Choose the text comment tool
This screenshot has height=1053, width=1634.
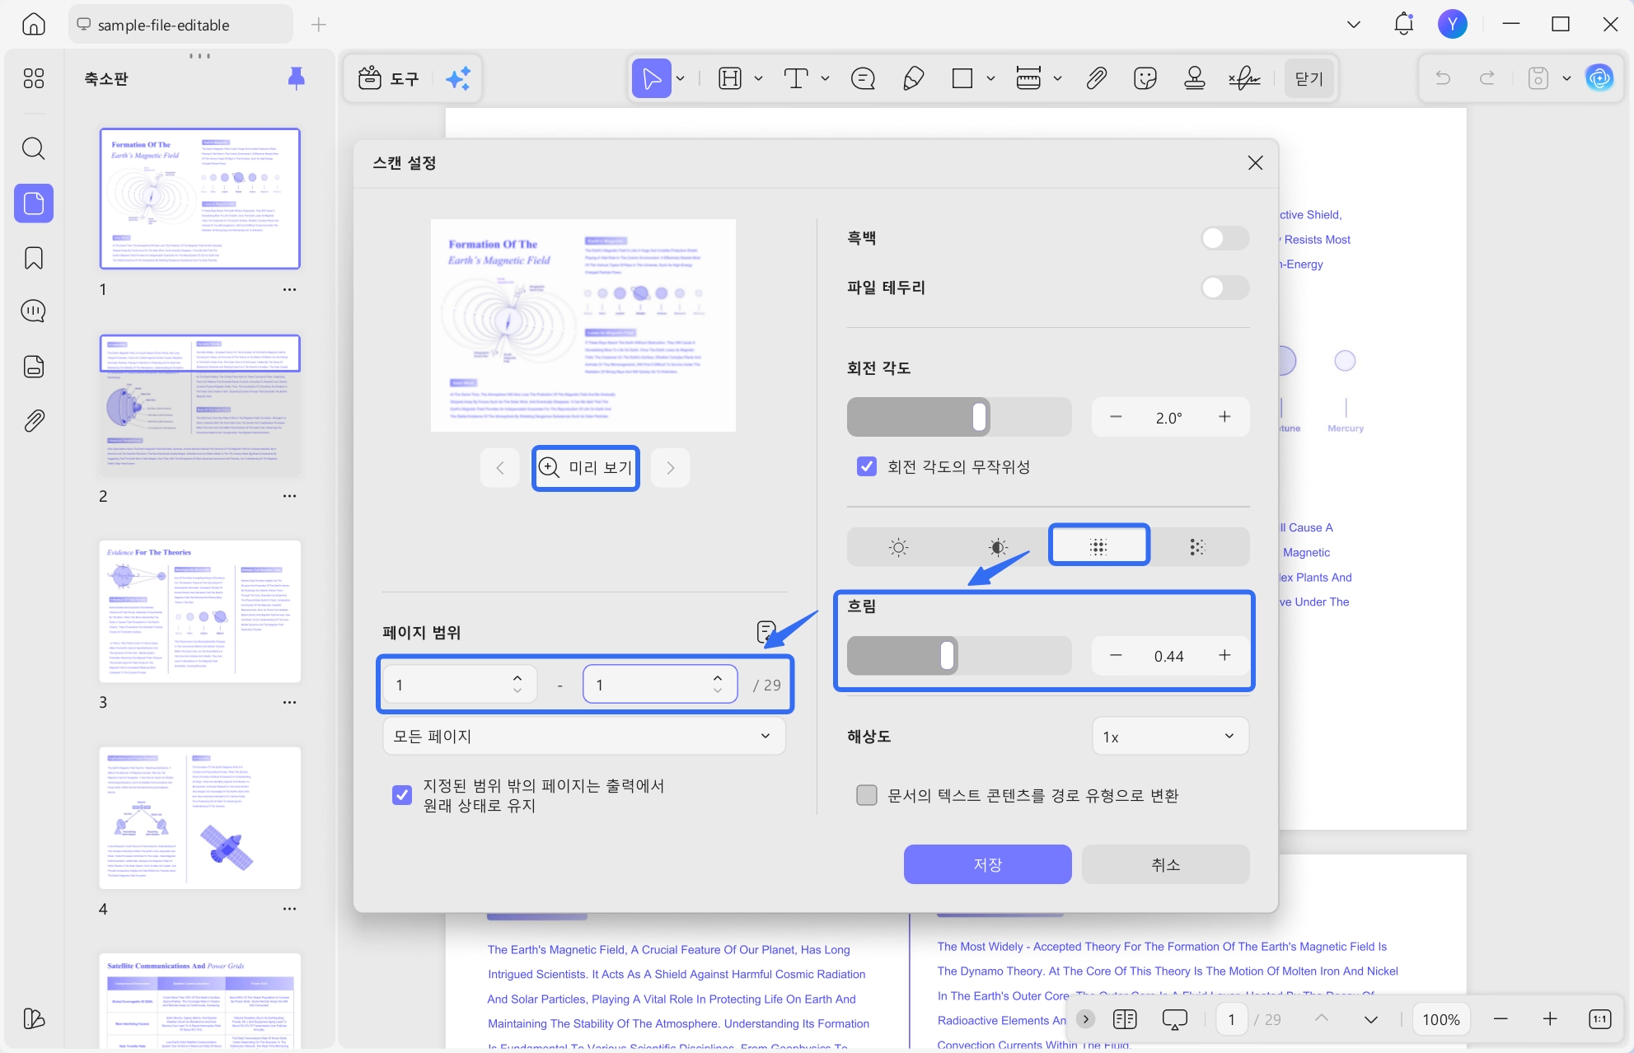(x=796, y=78)
